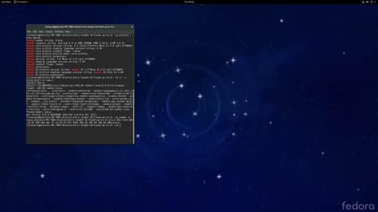The height and width of the screenshot is (212, 378).
Task: Open the Activities overview
Action: click(6, 2)
